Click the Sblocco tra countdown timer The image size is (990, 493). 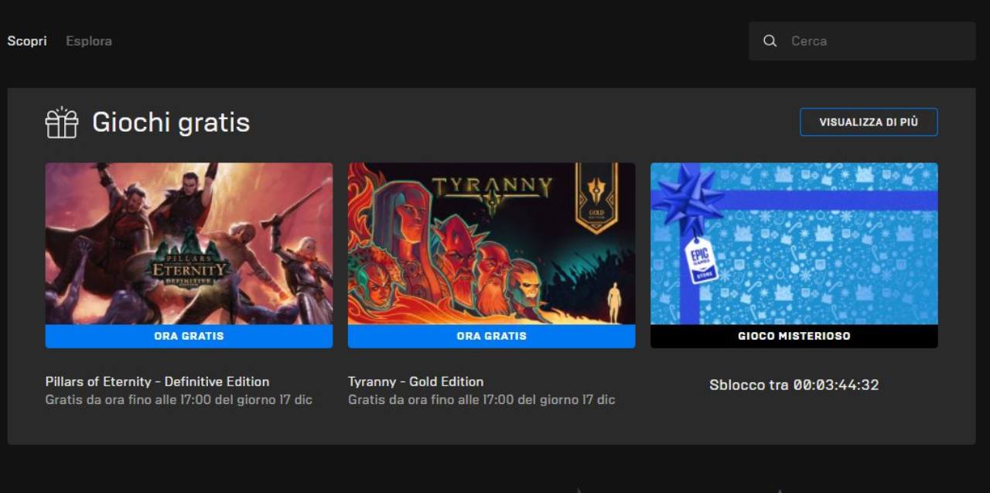coord(794,385)
